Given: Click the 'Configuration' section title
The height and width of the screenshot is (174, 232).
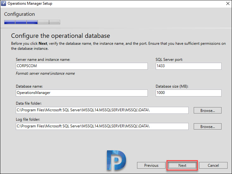Looking at the screenshot, I should pyautogui.click(x=19, y=14).
